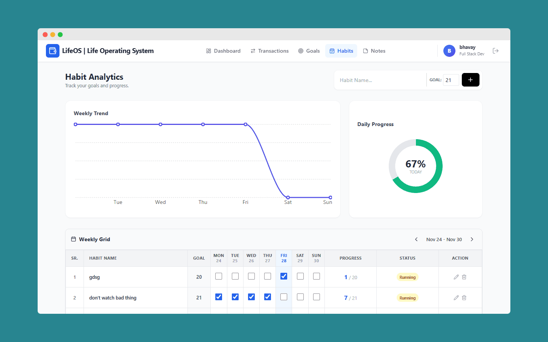
Task: Click the FRI 28 column header
Action: pyautogui.click(x=284, y=258)
